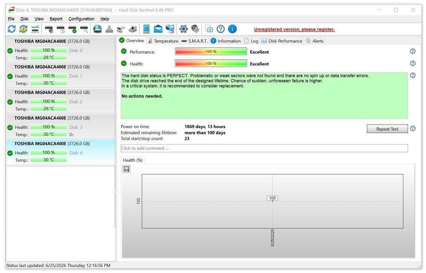Switch to the Overview tab
This screenshot has height=273, width=426.
132,40
